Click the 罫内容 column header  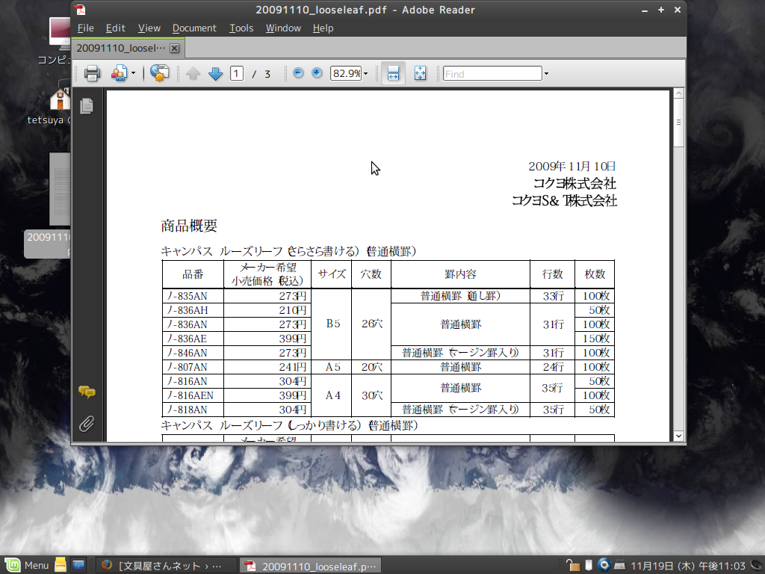point(460,274)
